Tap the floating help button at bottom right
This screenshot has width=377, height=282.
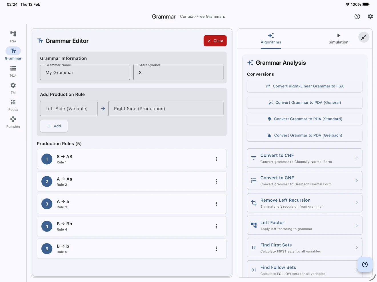pos(365,265)
